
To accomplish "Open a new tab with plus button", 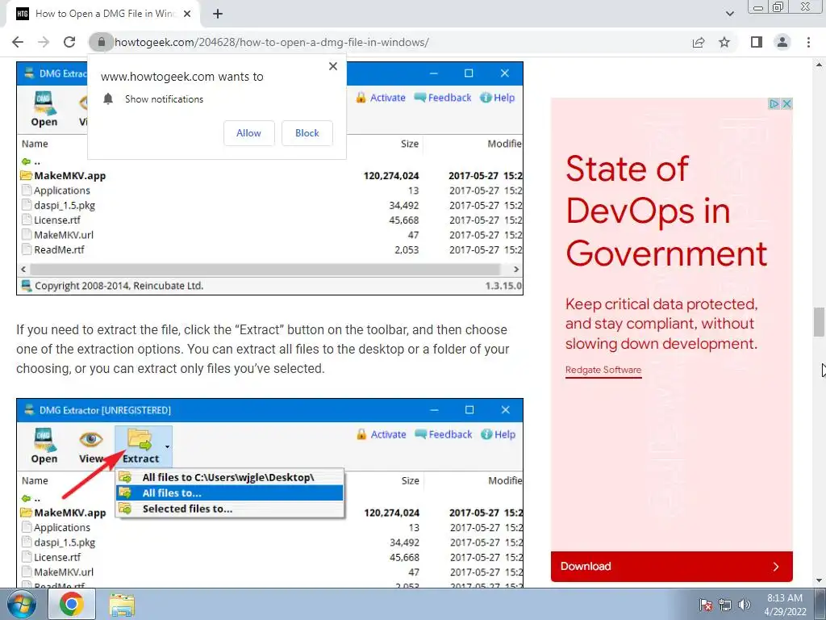I will (x=218, y=15).
